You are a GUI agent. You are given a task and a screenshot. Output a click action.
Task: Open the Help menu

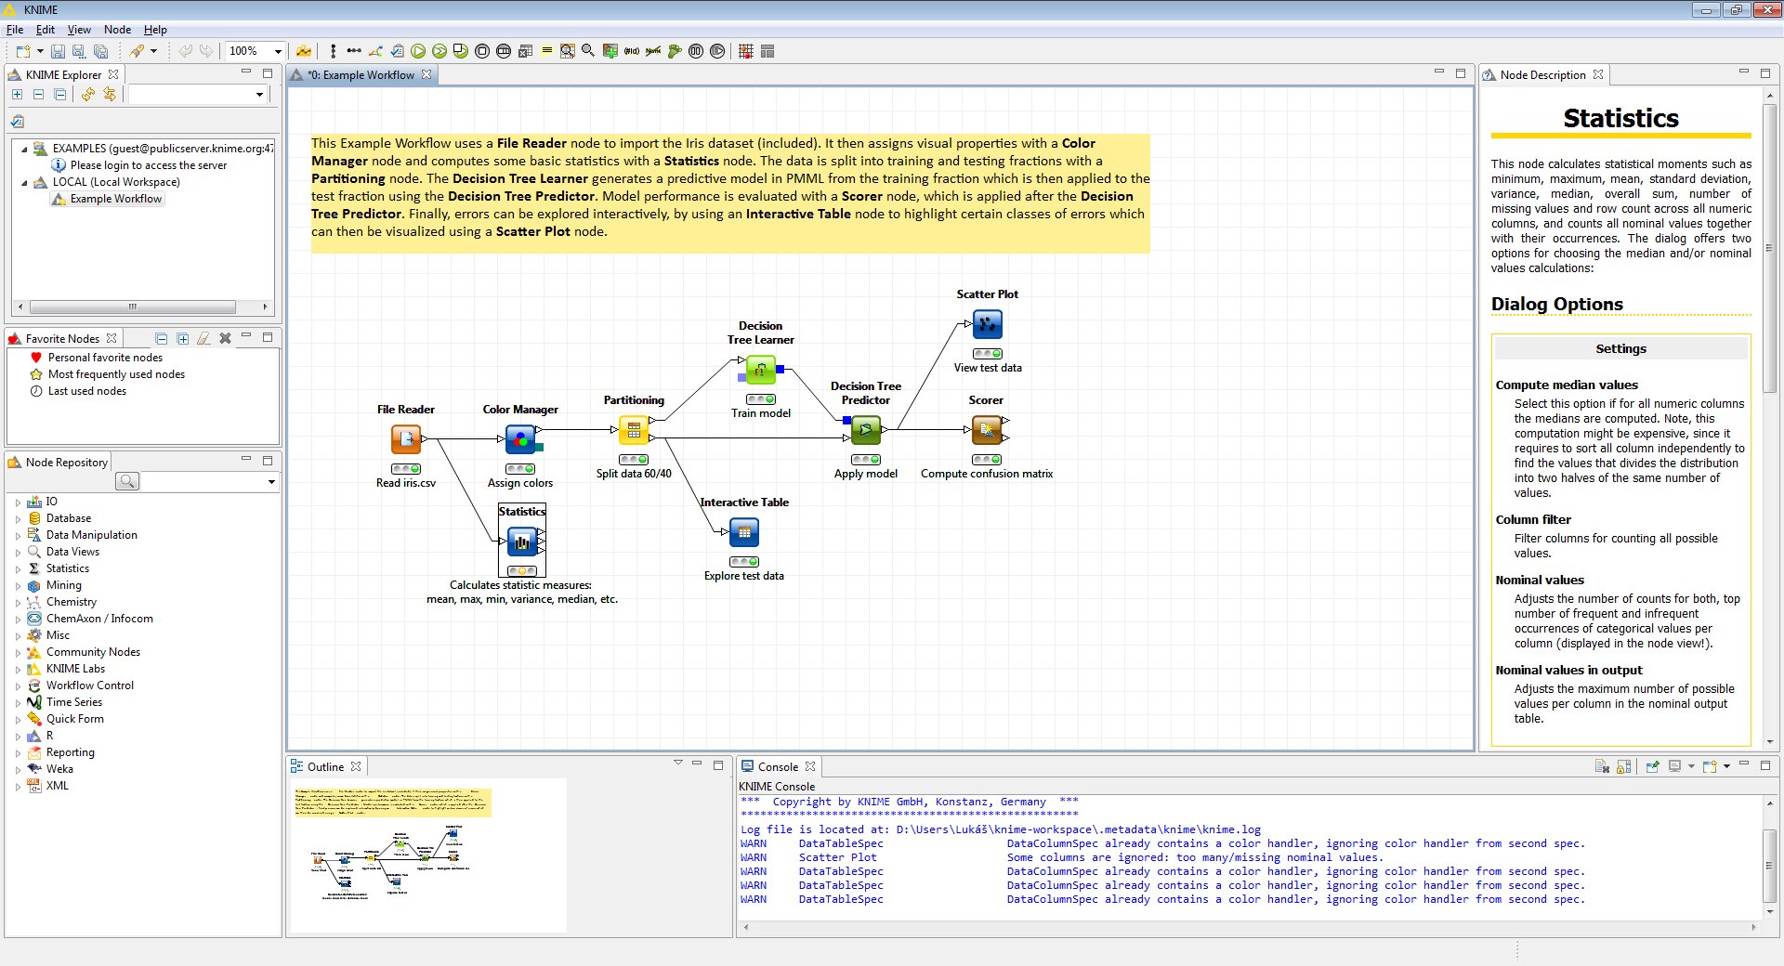pyautogui.click(x=155, y=30)
